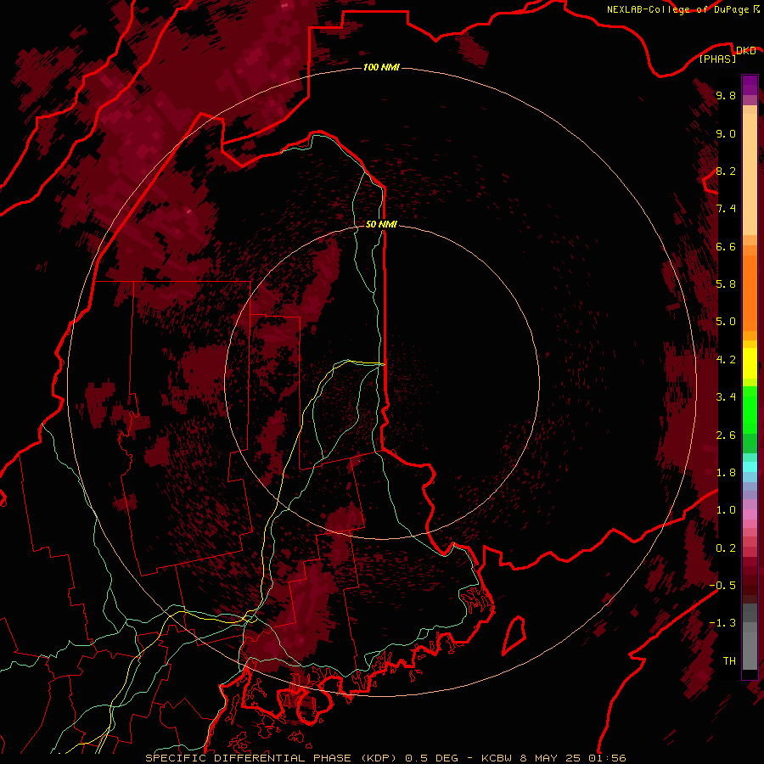Click the 2.6 legend value
The width and height of the screenshot is (764, 764).
(726, 435)
